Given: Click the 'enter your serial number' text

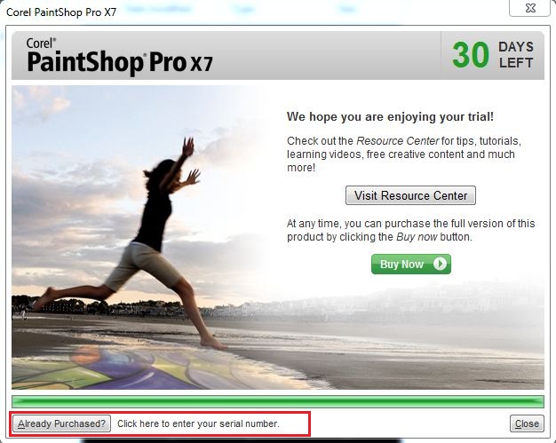Looking at the screenshot, I should (x=226, y=423).
